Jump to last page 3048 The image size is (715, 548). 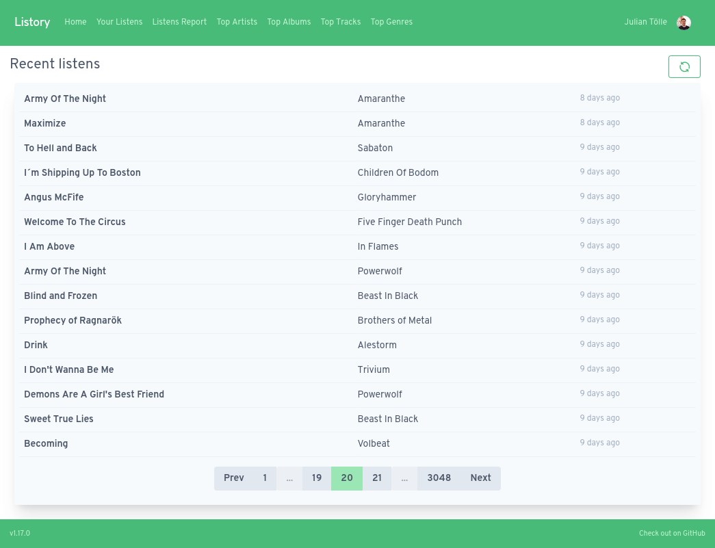[x=439, y=478]
